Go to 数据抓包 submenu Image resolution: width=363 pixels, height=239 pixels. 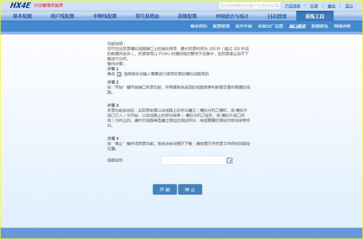point(320,26)
